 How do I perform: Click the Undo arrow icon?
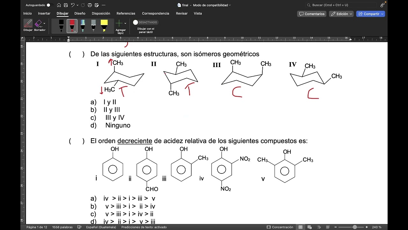point(73,5)
